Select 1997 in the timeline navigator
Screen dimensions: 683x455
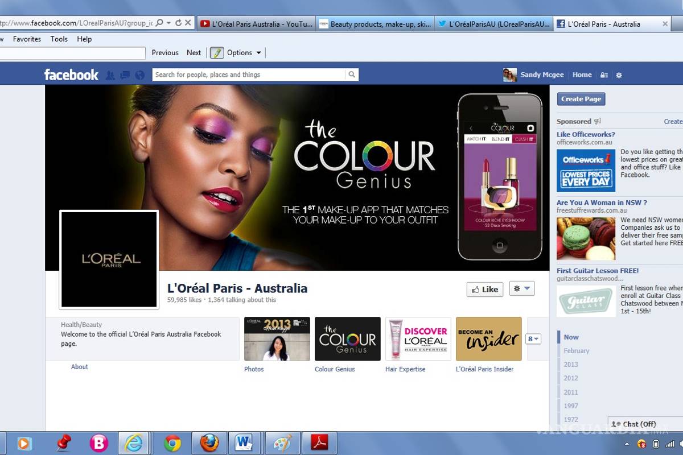point(571,406)
